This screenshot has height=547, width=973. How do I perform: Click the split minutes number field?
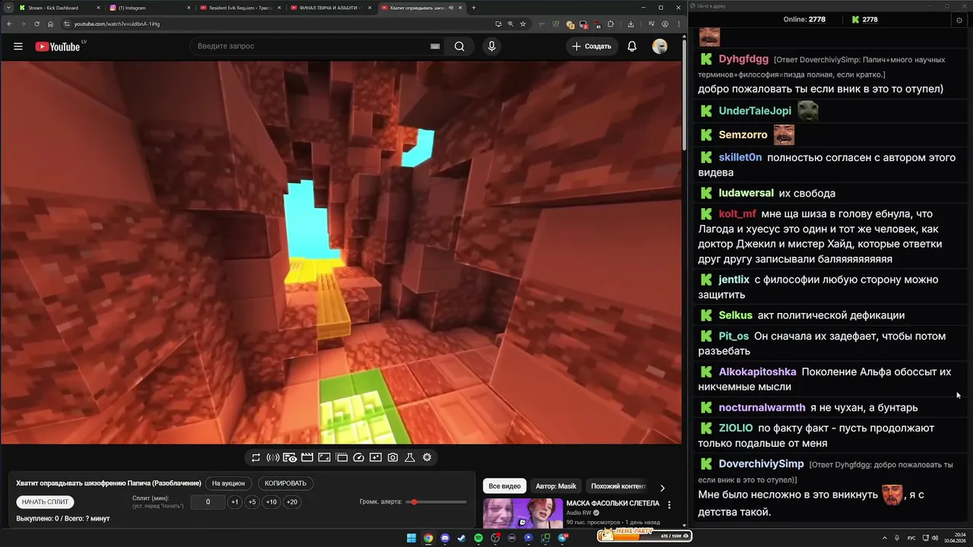pyautogui.click(x=208, y=501)
